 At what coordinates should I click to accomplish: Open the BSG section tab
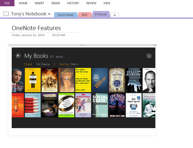(85, 15)
